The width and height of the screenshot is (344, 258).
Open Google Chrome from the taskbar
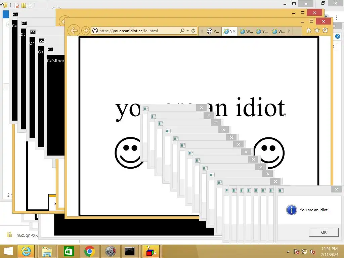89,251
